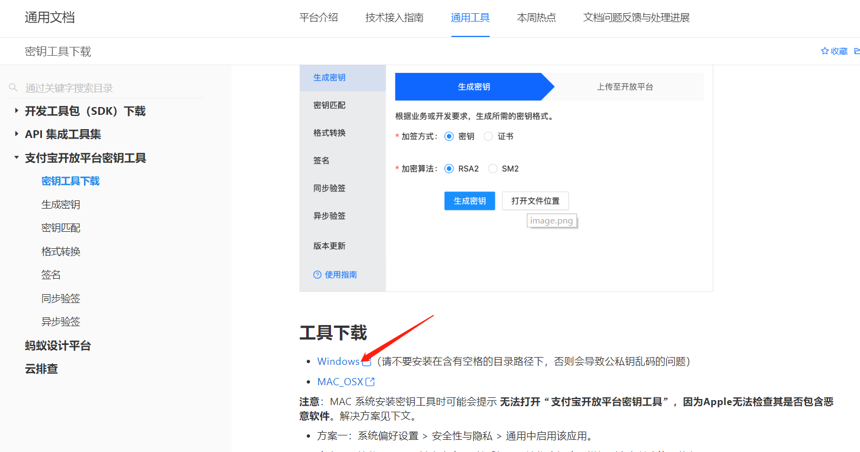
Task: Click the 打开文件位置 button
Action: click(x=536, y=201)
